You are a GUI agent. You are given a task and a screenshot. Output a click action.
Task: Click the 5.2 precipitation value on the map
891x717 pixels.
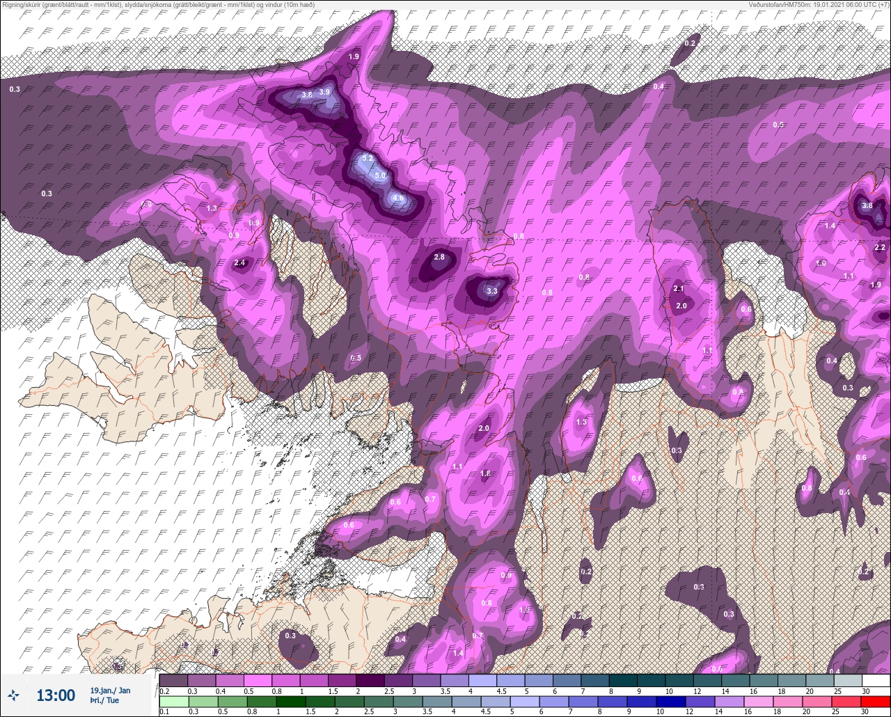pyautogui.click(x=368, y=159)
